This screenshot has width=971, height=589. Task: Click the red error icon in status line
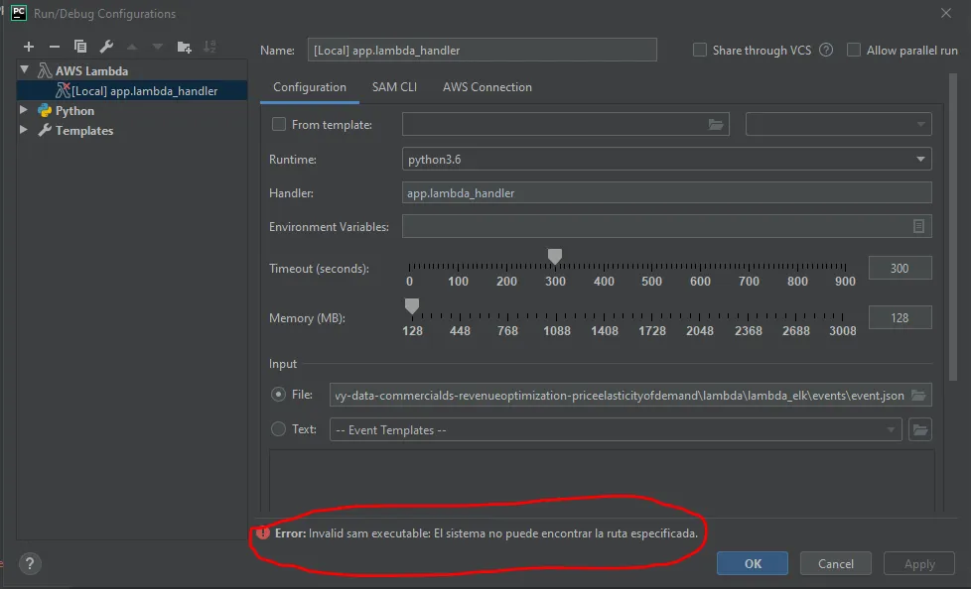pos(263,532)
